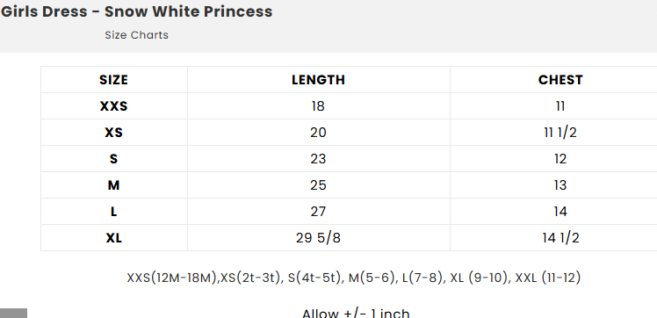Select the length value 27 cell
Image resolution: width=657 pixels, height=318 pixels.
[x=319, y=212]
